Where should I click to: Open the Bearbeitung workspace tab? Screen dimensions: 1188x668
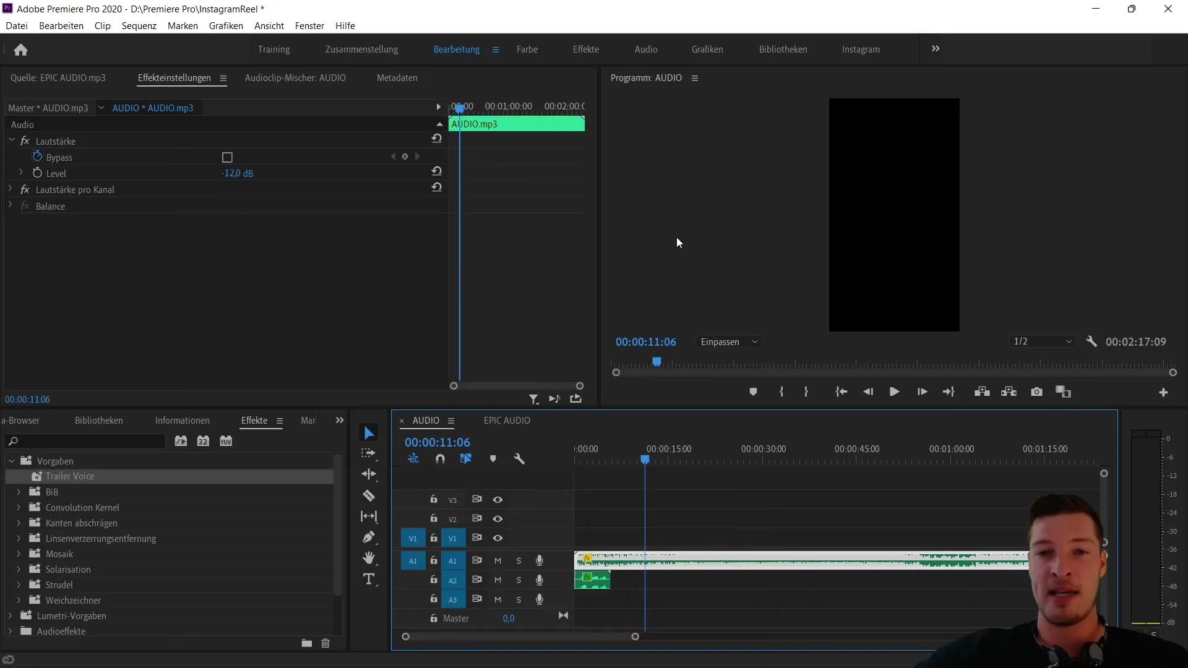coord(456,49)
